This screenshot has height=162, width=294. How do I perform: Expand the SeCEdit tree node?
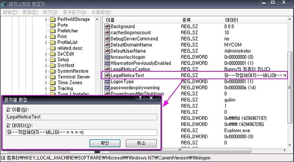pos(46,54)
